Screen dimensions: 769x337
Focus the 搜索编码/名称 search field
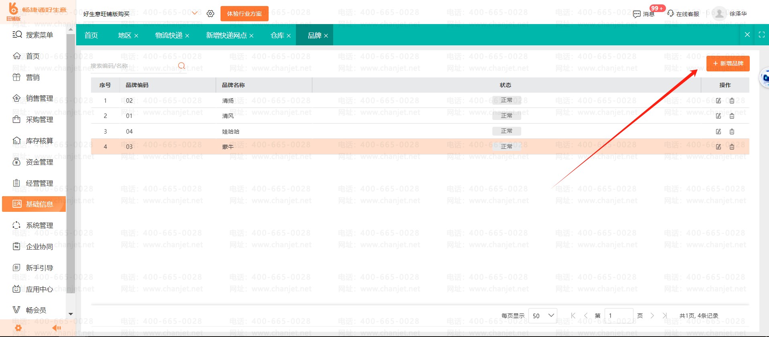pos(134,66)
